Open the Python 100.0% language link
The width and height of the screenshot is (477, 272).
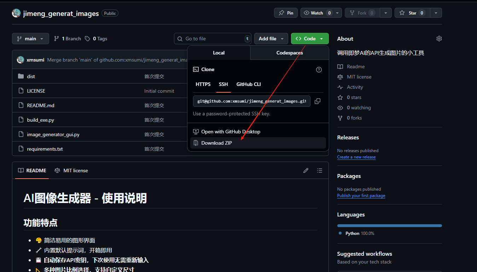pos(356,233)
